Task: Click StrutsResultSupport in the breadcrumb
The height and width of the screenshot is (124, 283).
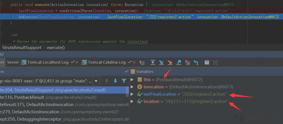Action: (x=22, y=48)
